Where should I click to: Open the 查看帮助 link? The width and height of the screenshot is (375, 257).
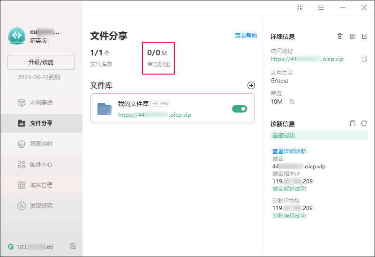(x=246, y=36)
